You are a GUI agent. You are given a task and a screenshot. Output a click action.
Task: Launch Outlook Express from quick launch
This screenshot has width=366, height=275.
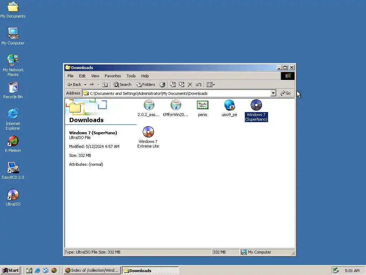(x=45, y=270)
